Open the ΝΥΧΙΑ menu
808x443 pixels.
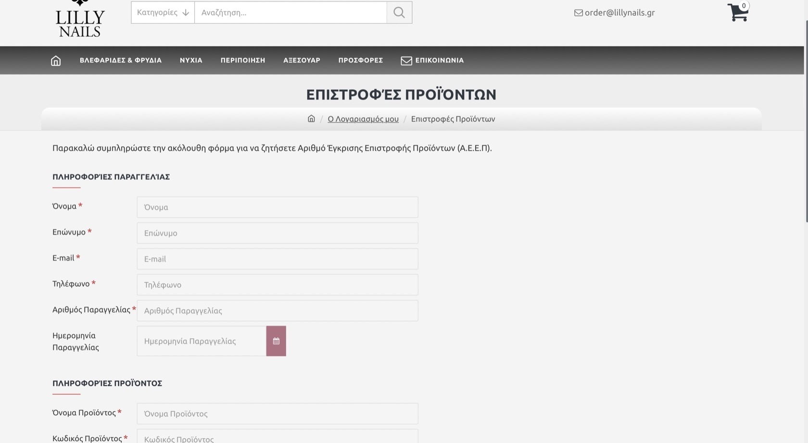coord(190,60)
